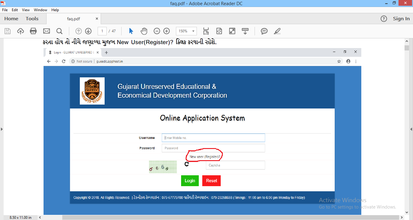Enable the Selection tool
This screenshot has width=413, height=220.
tap(131, 31)
